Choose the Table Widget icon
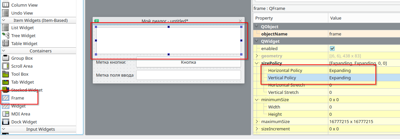Screen dimensions: 400x139 pos(5,43)
